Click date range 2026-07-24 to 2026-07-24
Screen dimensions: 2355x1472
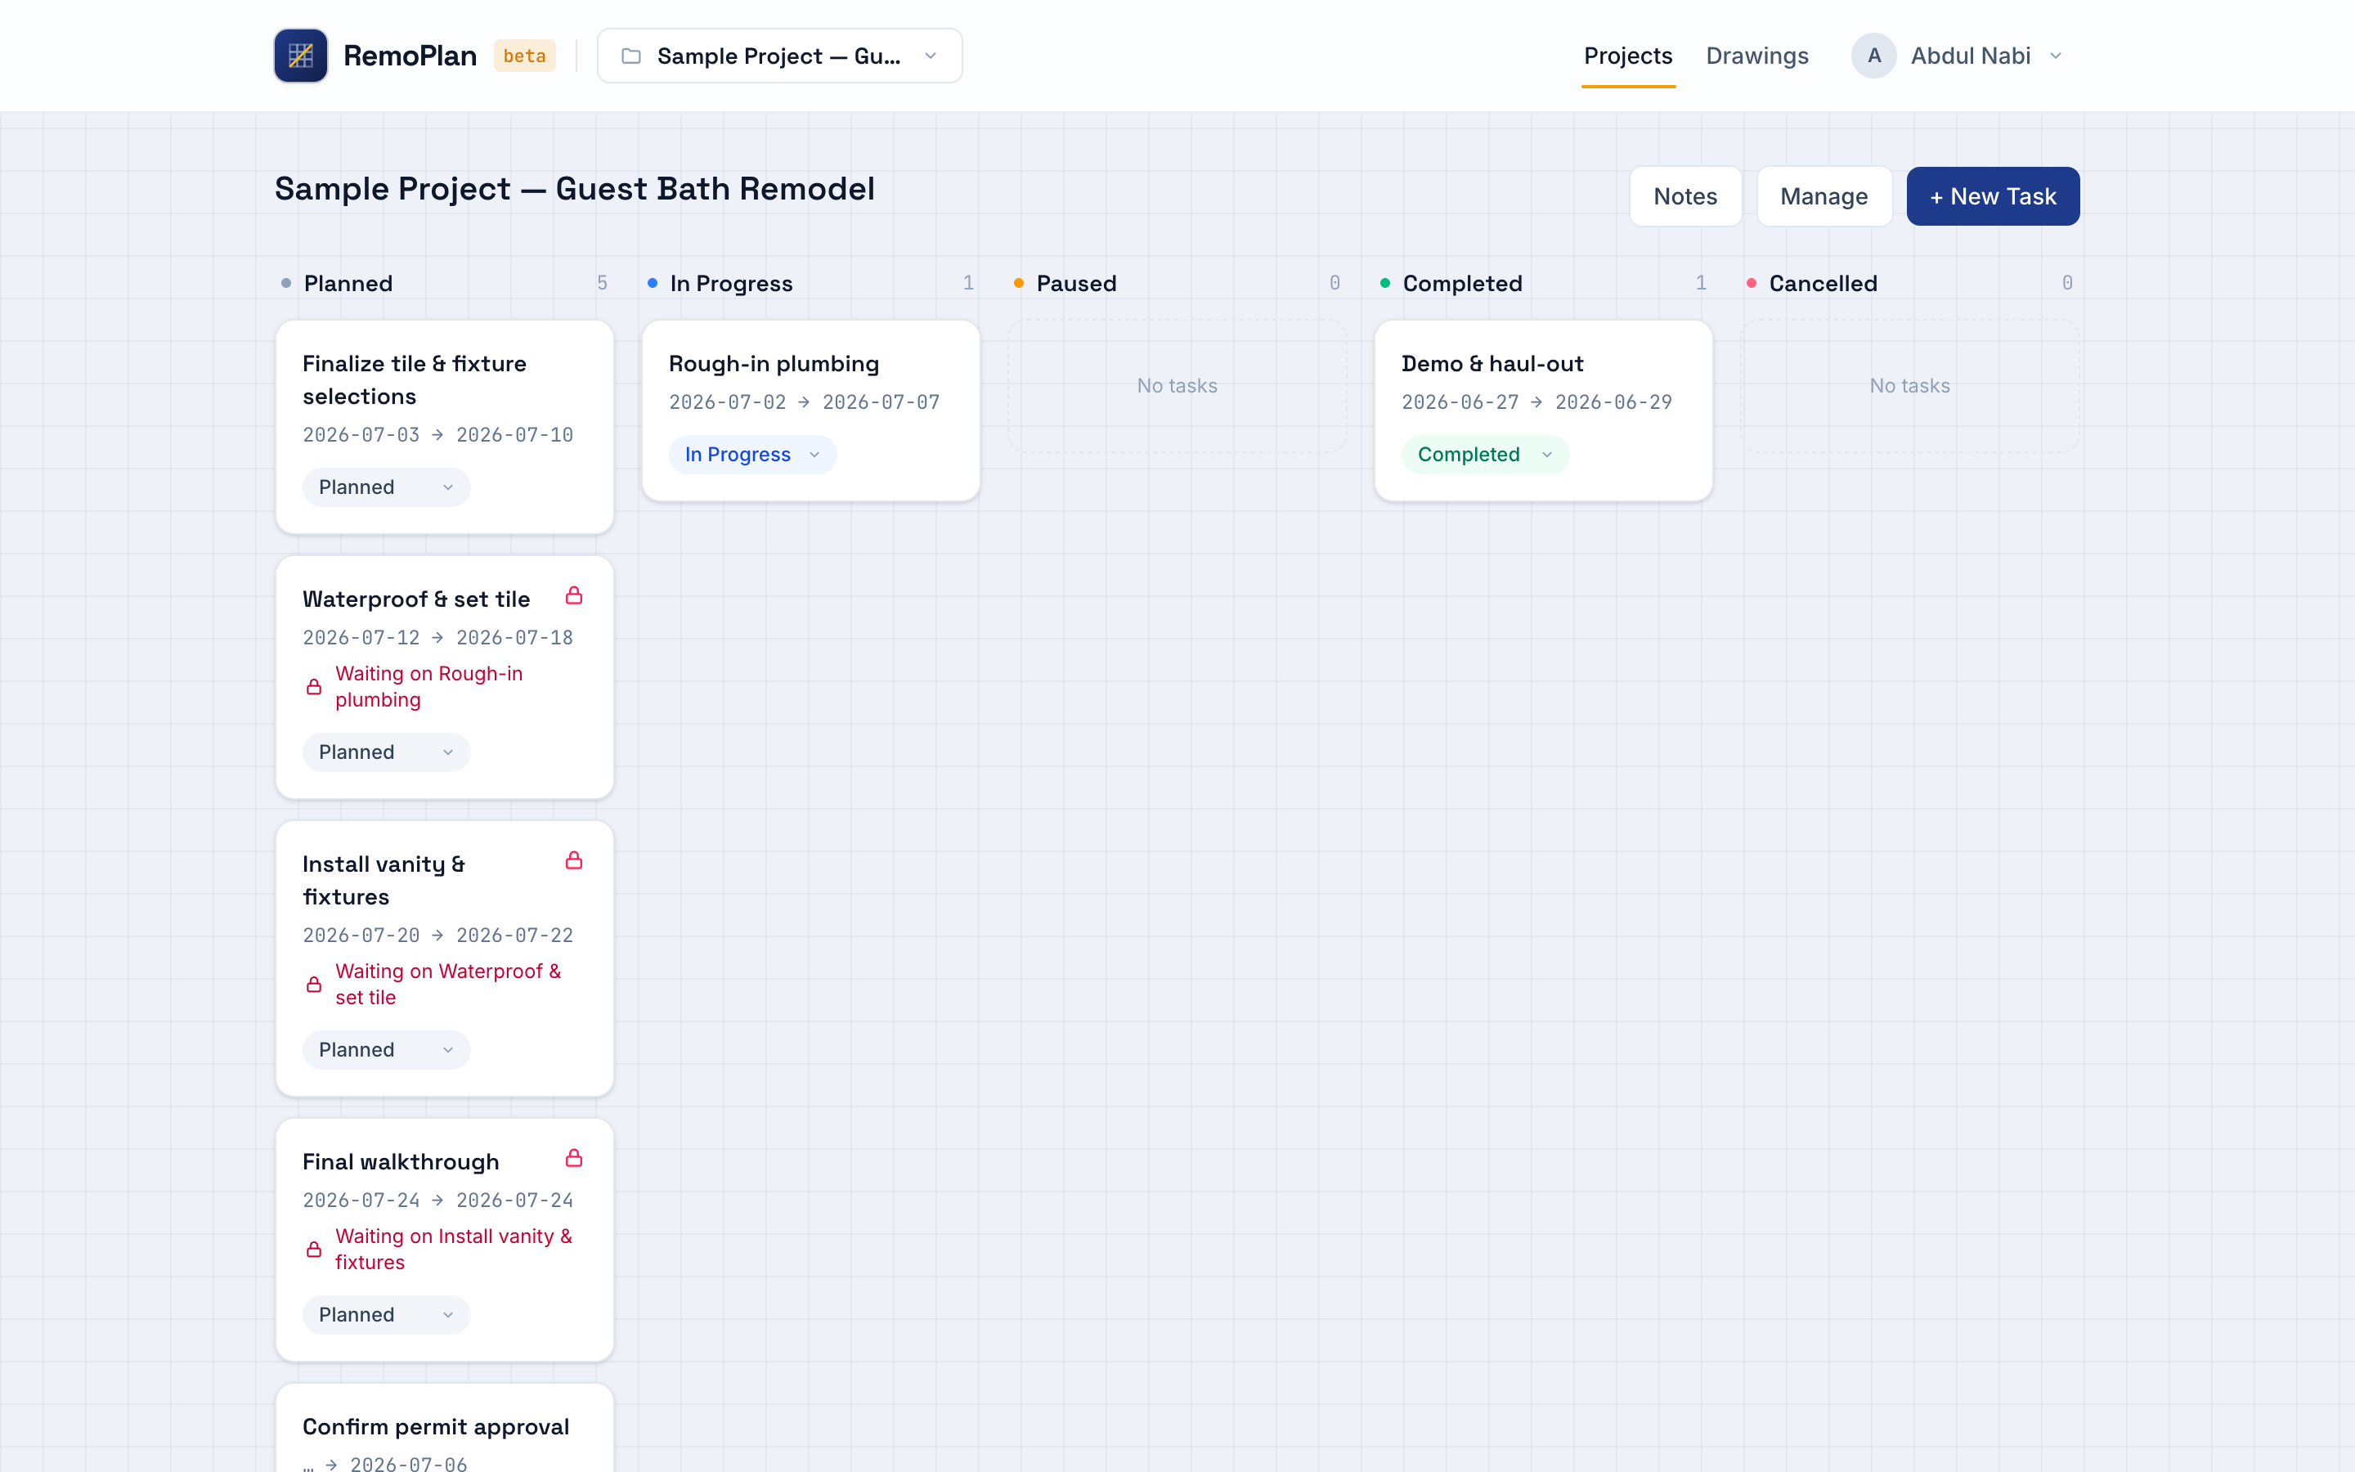point(438,1201)
